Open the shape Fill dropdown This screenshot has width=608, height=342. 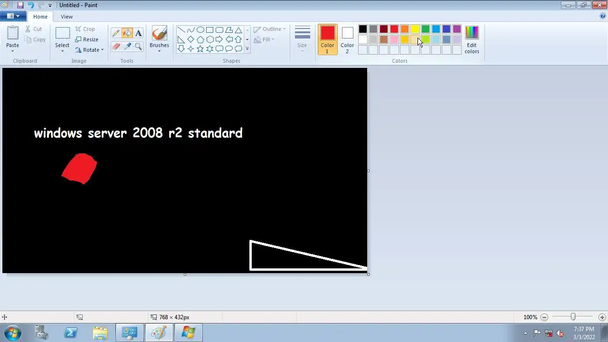(264, 39)
